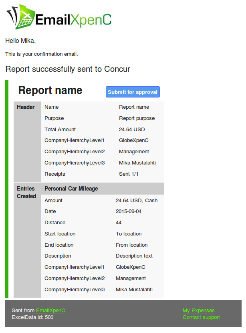246x333 pixels.
Task: Click the 'Report successfully sent to Concur' heading
Action: coord(68,69)
